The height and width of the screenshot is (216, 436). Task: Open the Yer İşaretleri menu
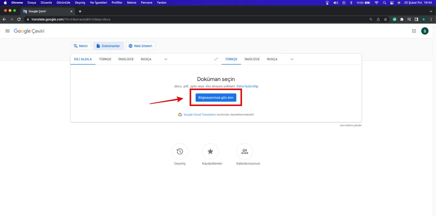pyautogui.click(x=99, y=3)
